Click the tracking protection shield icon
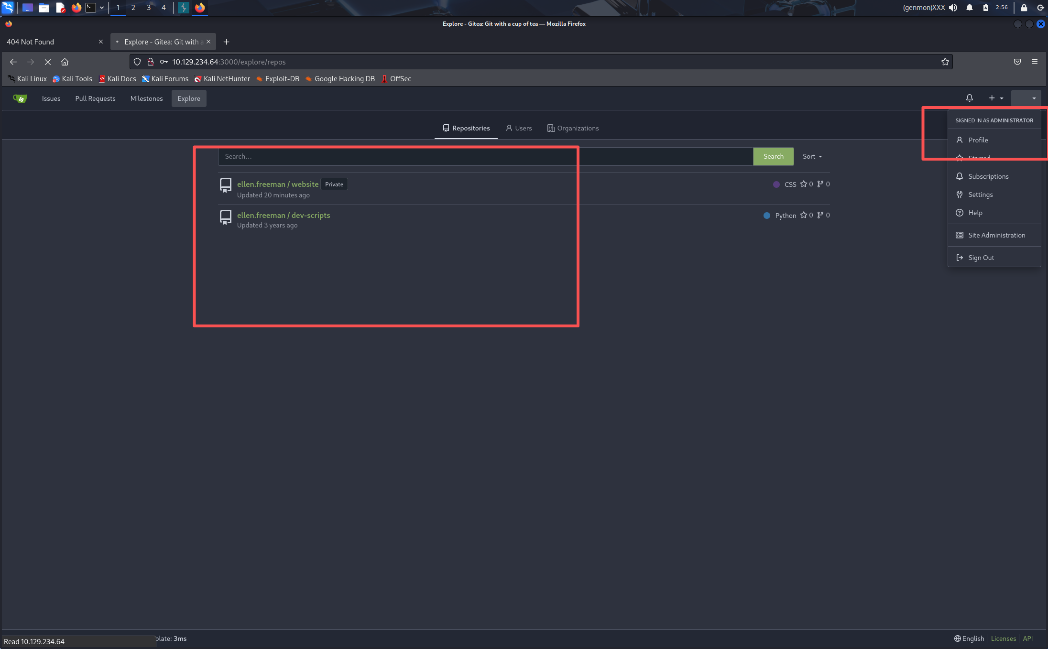Viewport: 1048px width, 649px height. [137, 62]
